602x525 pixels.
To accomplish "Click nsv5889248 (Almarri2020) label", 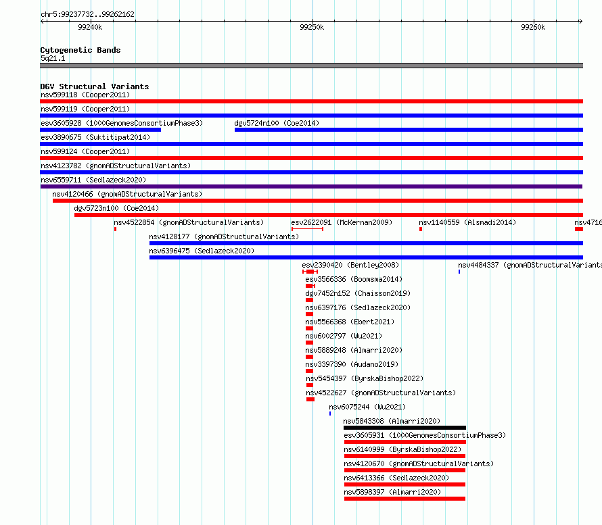I will (x=354, y=350).
